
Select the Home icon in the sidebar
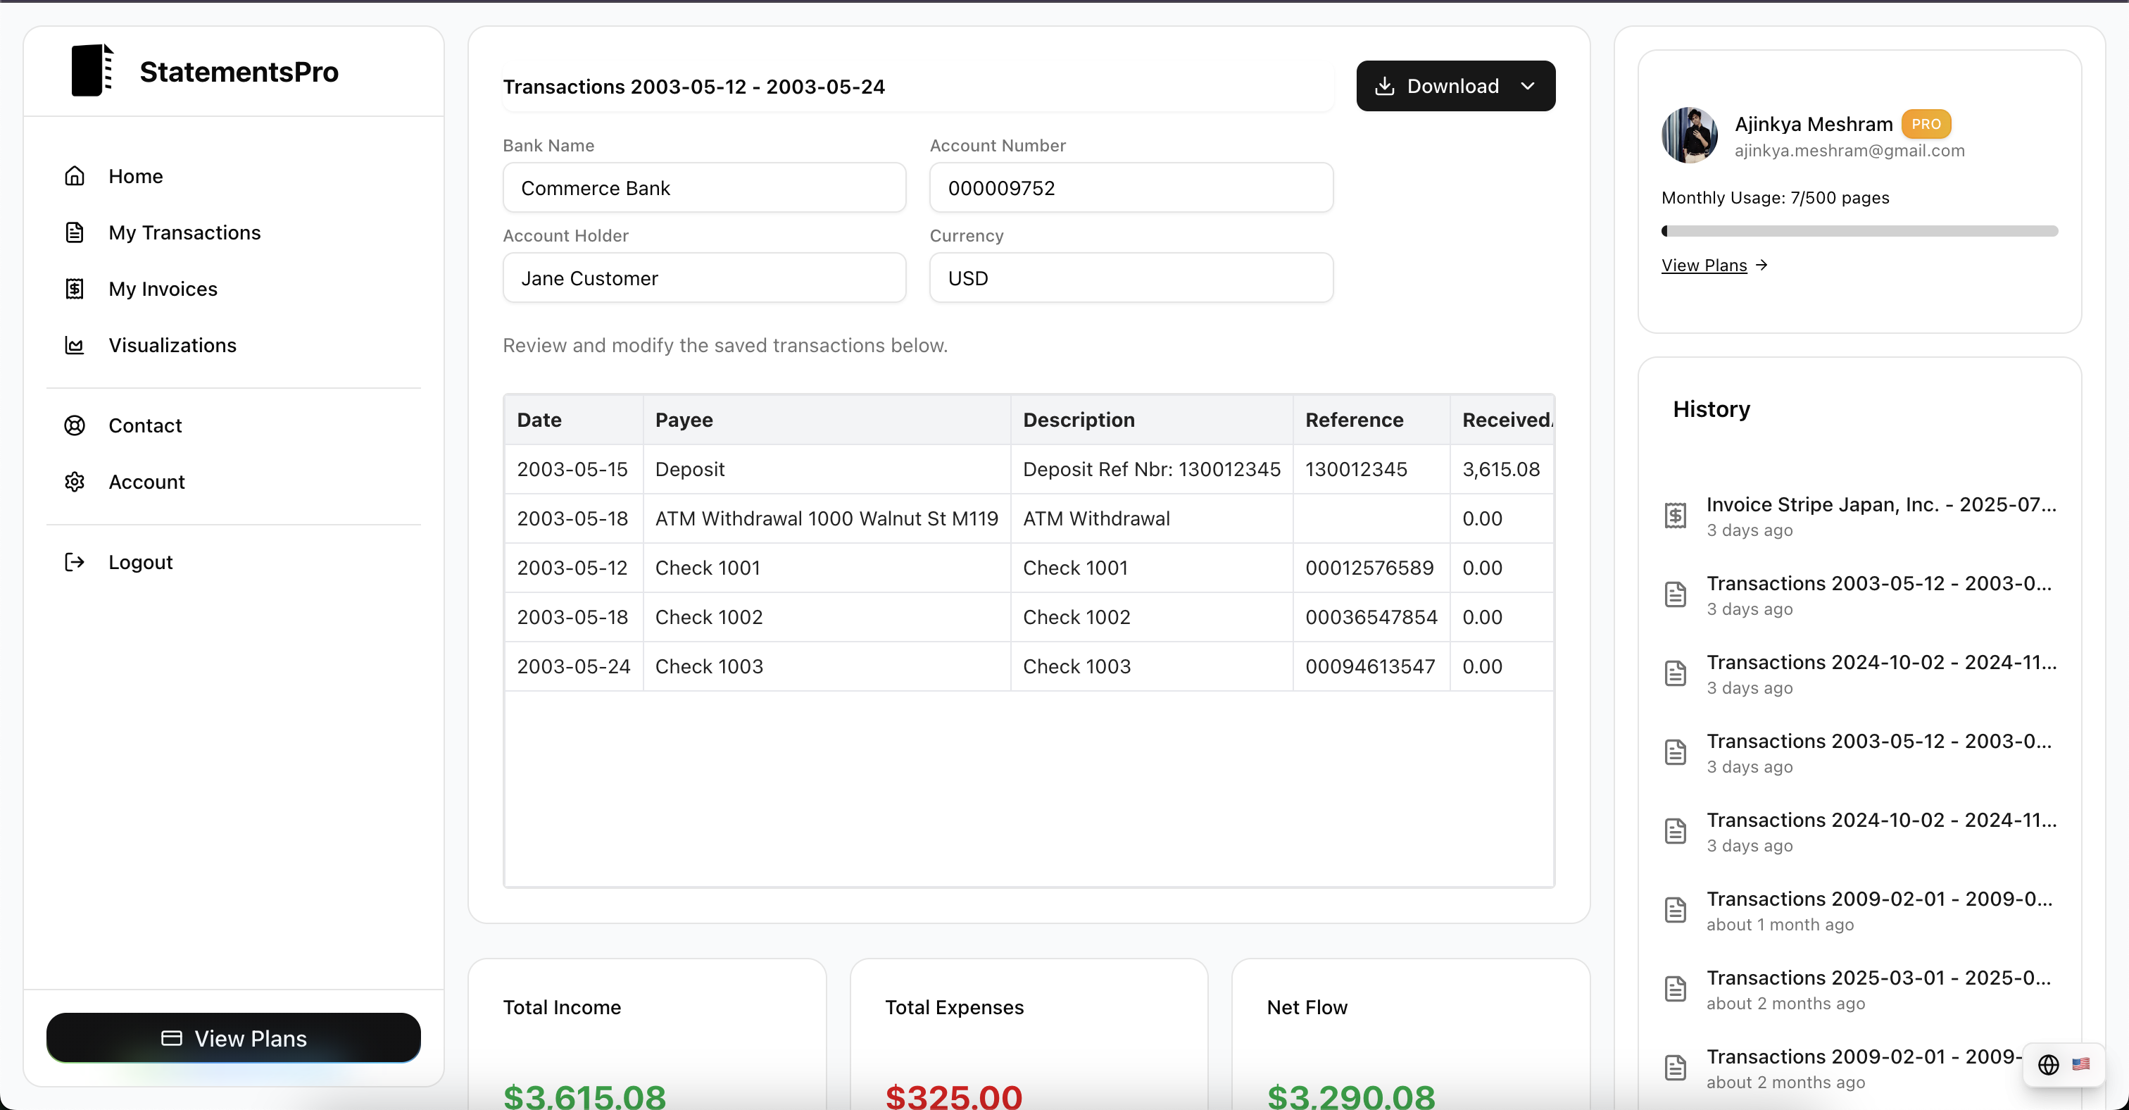(75, 175)
